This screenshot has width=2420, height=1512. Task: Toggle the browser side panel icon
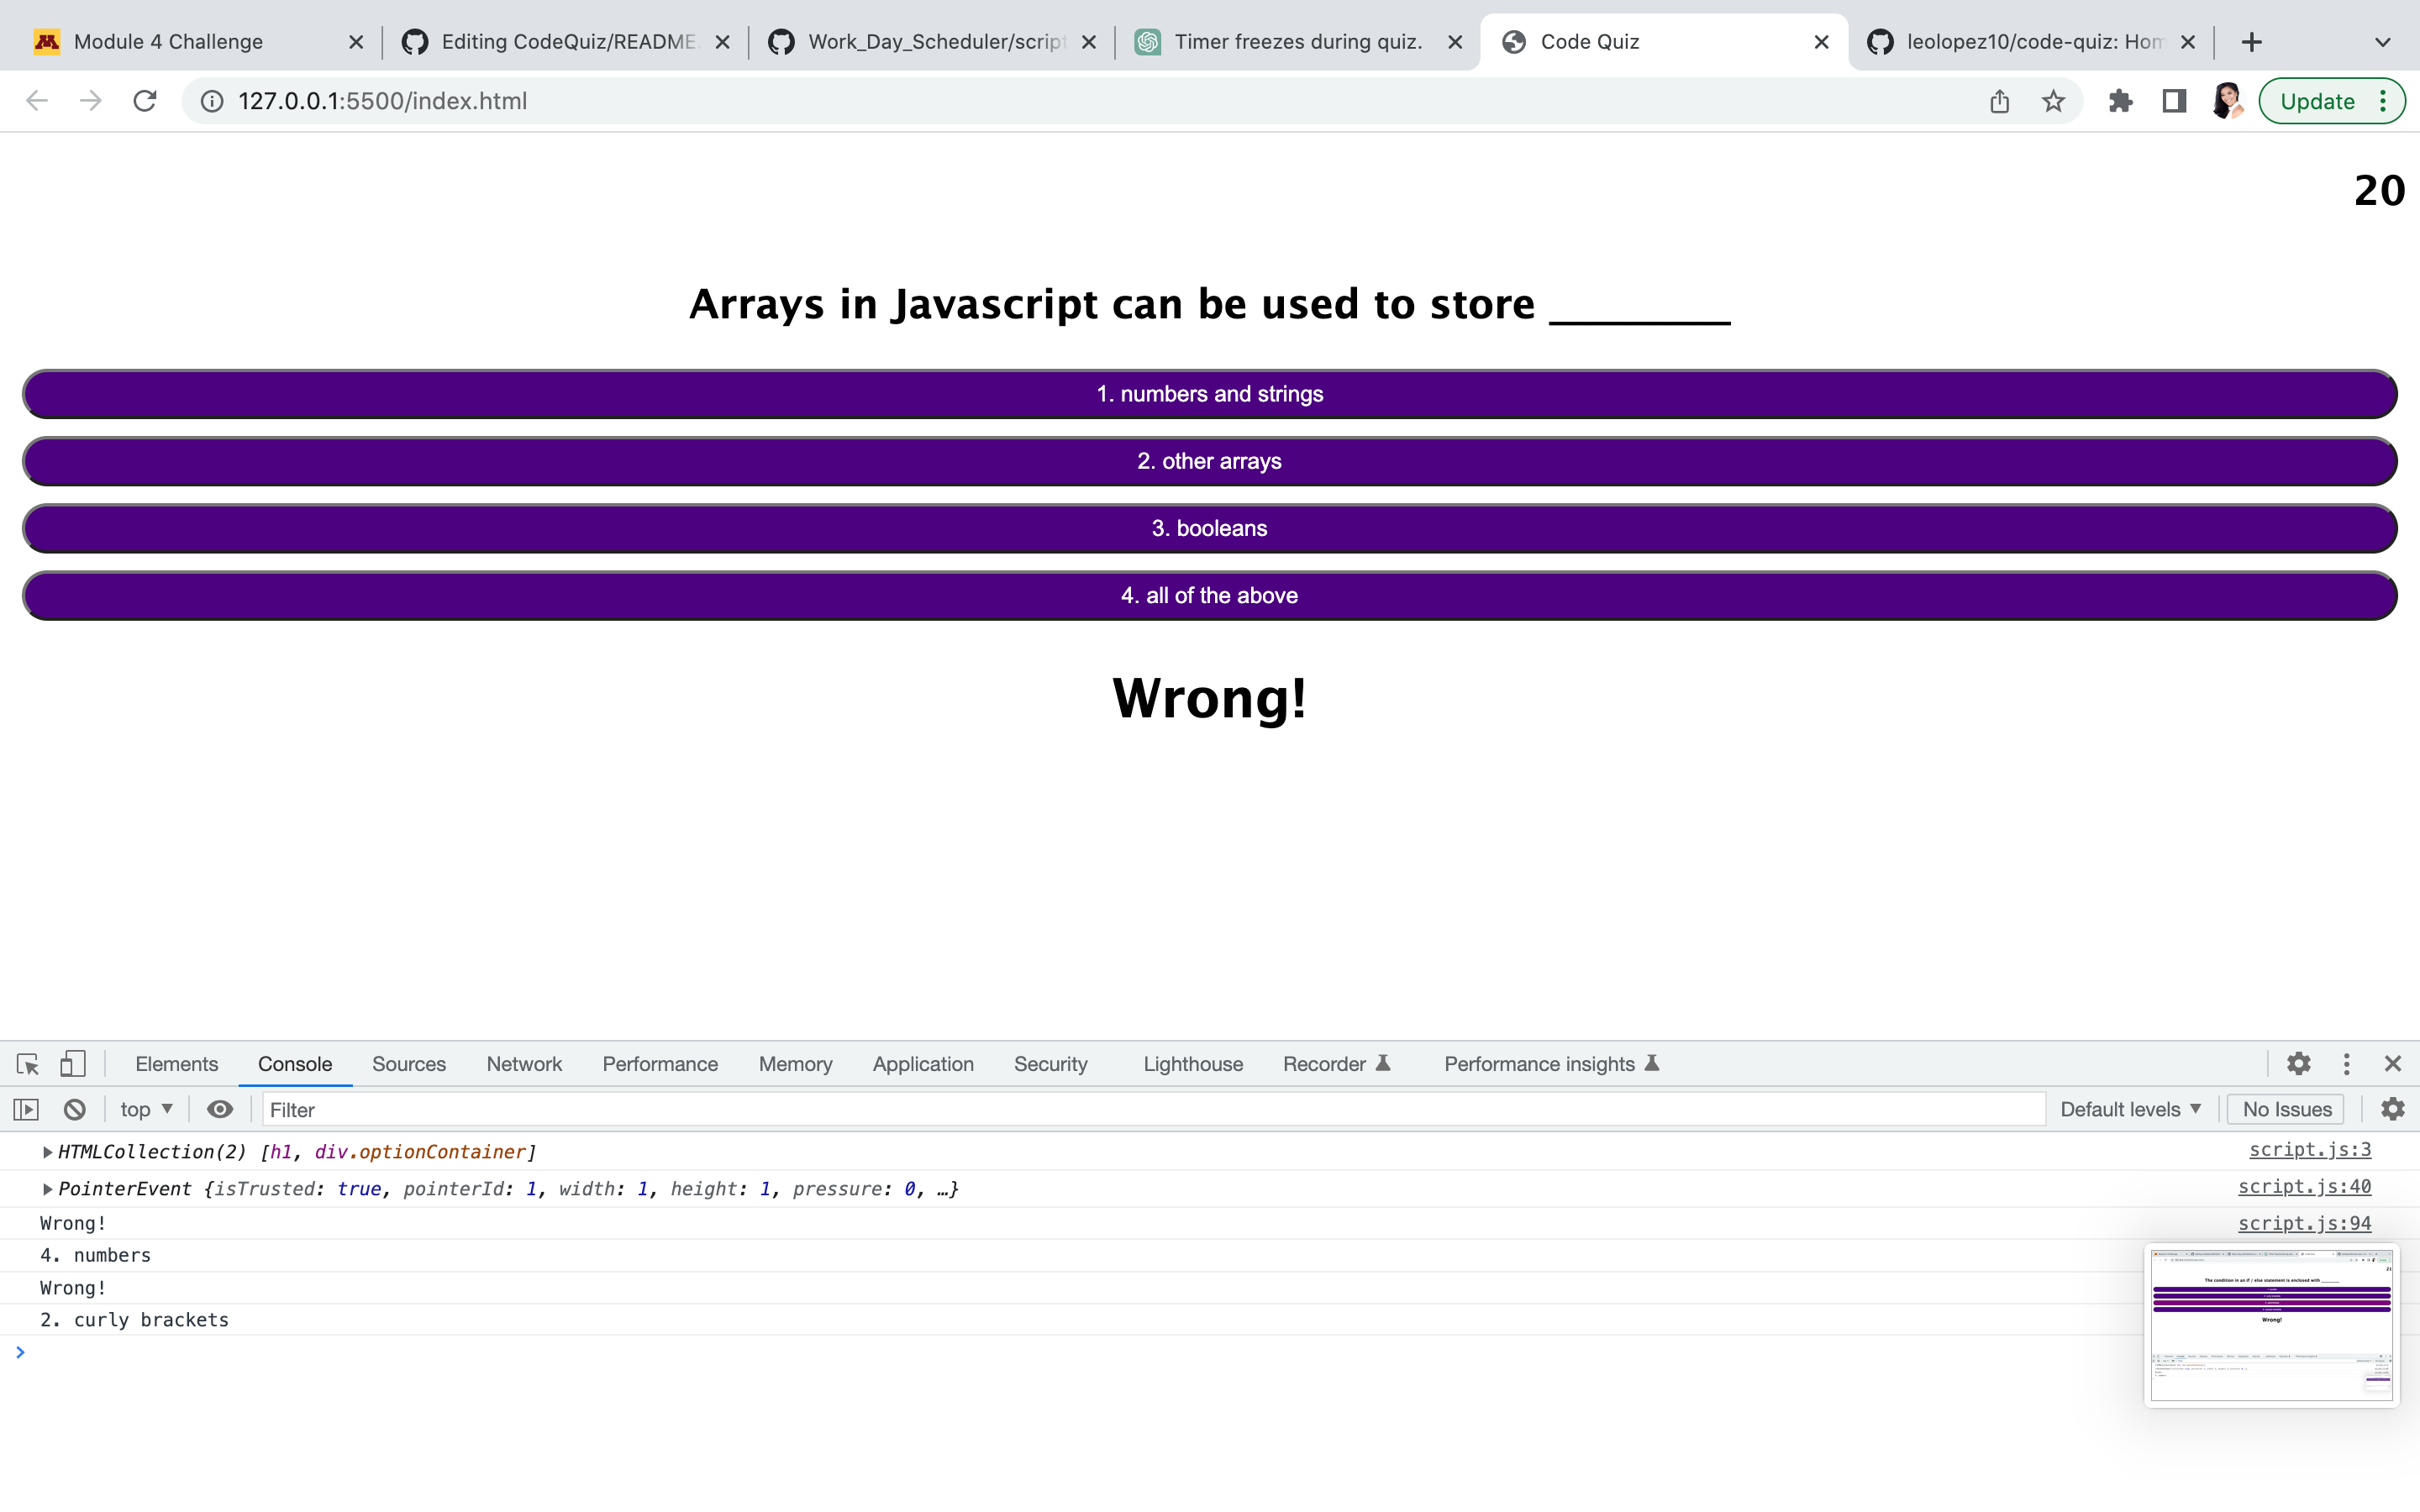click(x=2174, y=101)
